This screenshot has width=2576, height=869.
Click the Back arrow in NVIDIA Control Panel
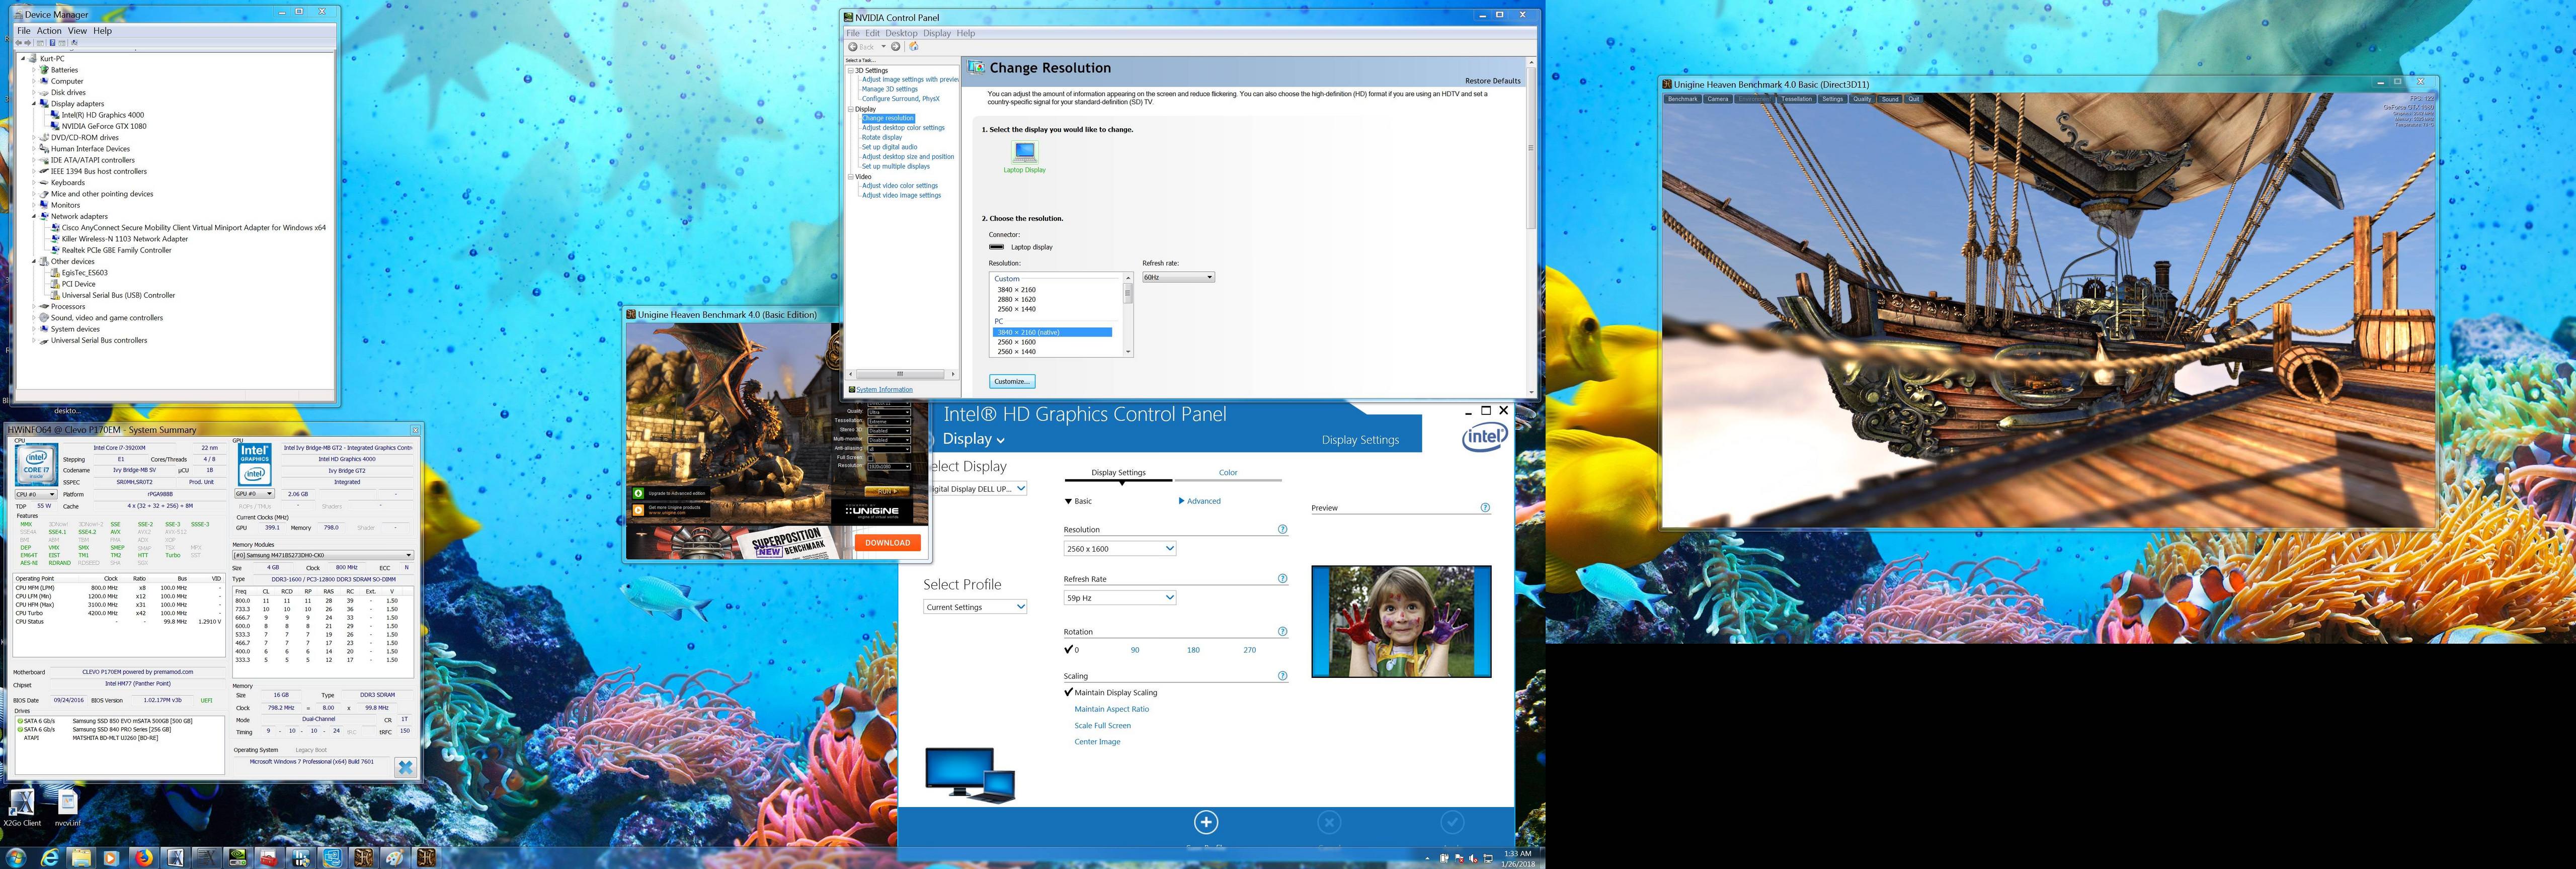pos(853,47)
